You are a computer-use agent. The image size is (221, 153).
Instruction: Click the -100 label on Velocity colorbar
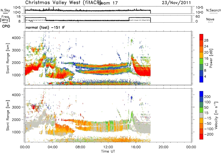click(209, 129)
